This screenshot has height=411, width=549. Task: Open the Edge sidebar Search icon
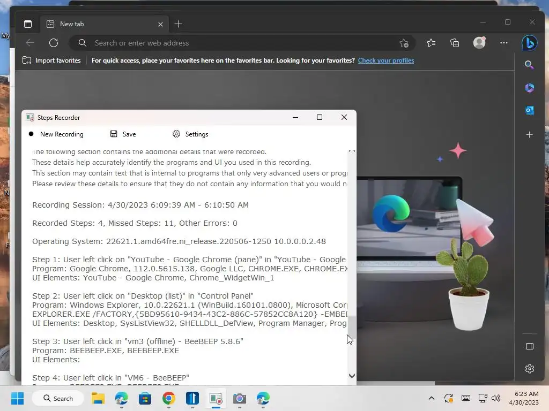[x=529, y=65]
